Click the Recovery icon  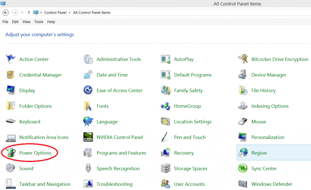click(x=166, y=153)
